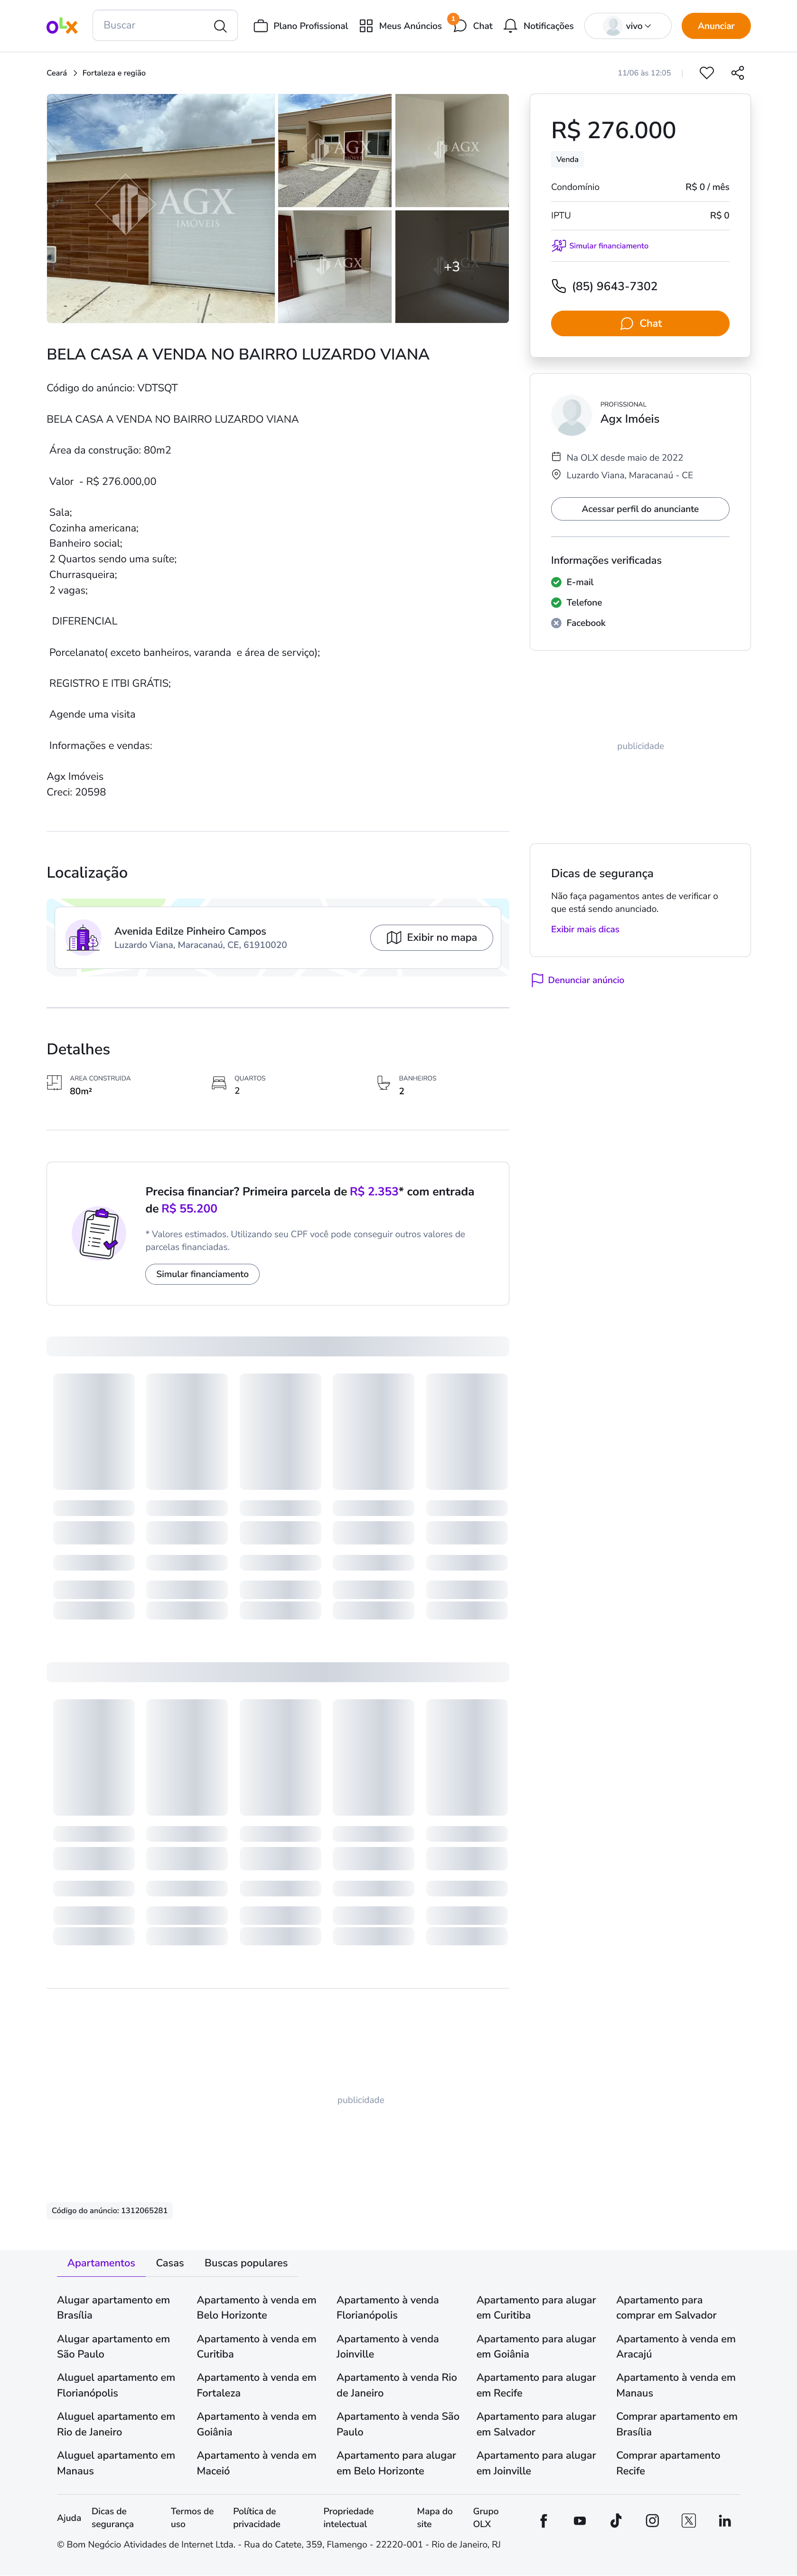Click verified Telefone check icon
Viewport: 797px width, 2576px height.
(x=556, y=603)
